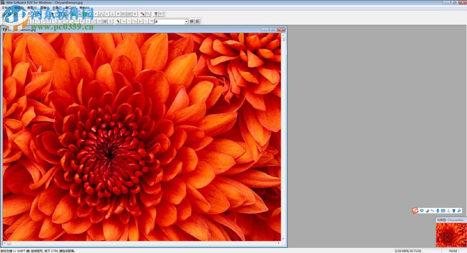
Task: Open the wrench settings icon on the IME bar
Action: pos(460,210)
